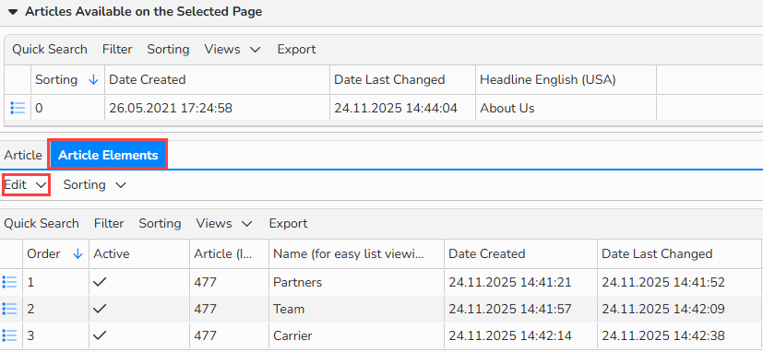Click sorting value 0 in About Us row
Image resolution: width=763 pixels, height=352 pixels.
[39, 108]
